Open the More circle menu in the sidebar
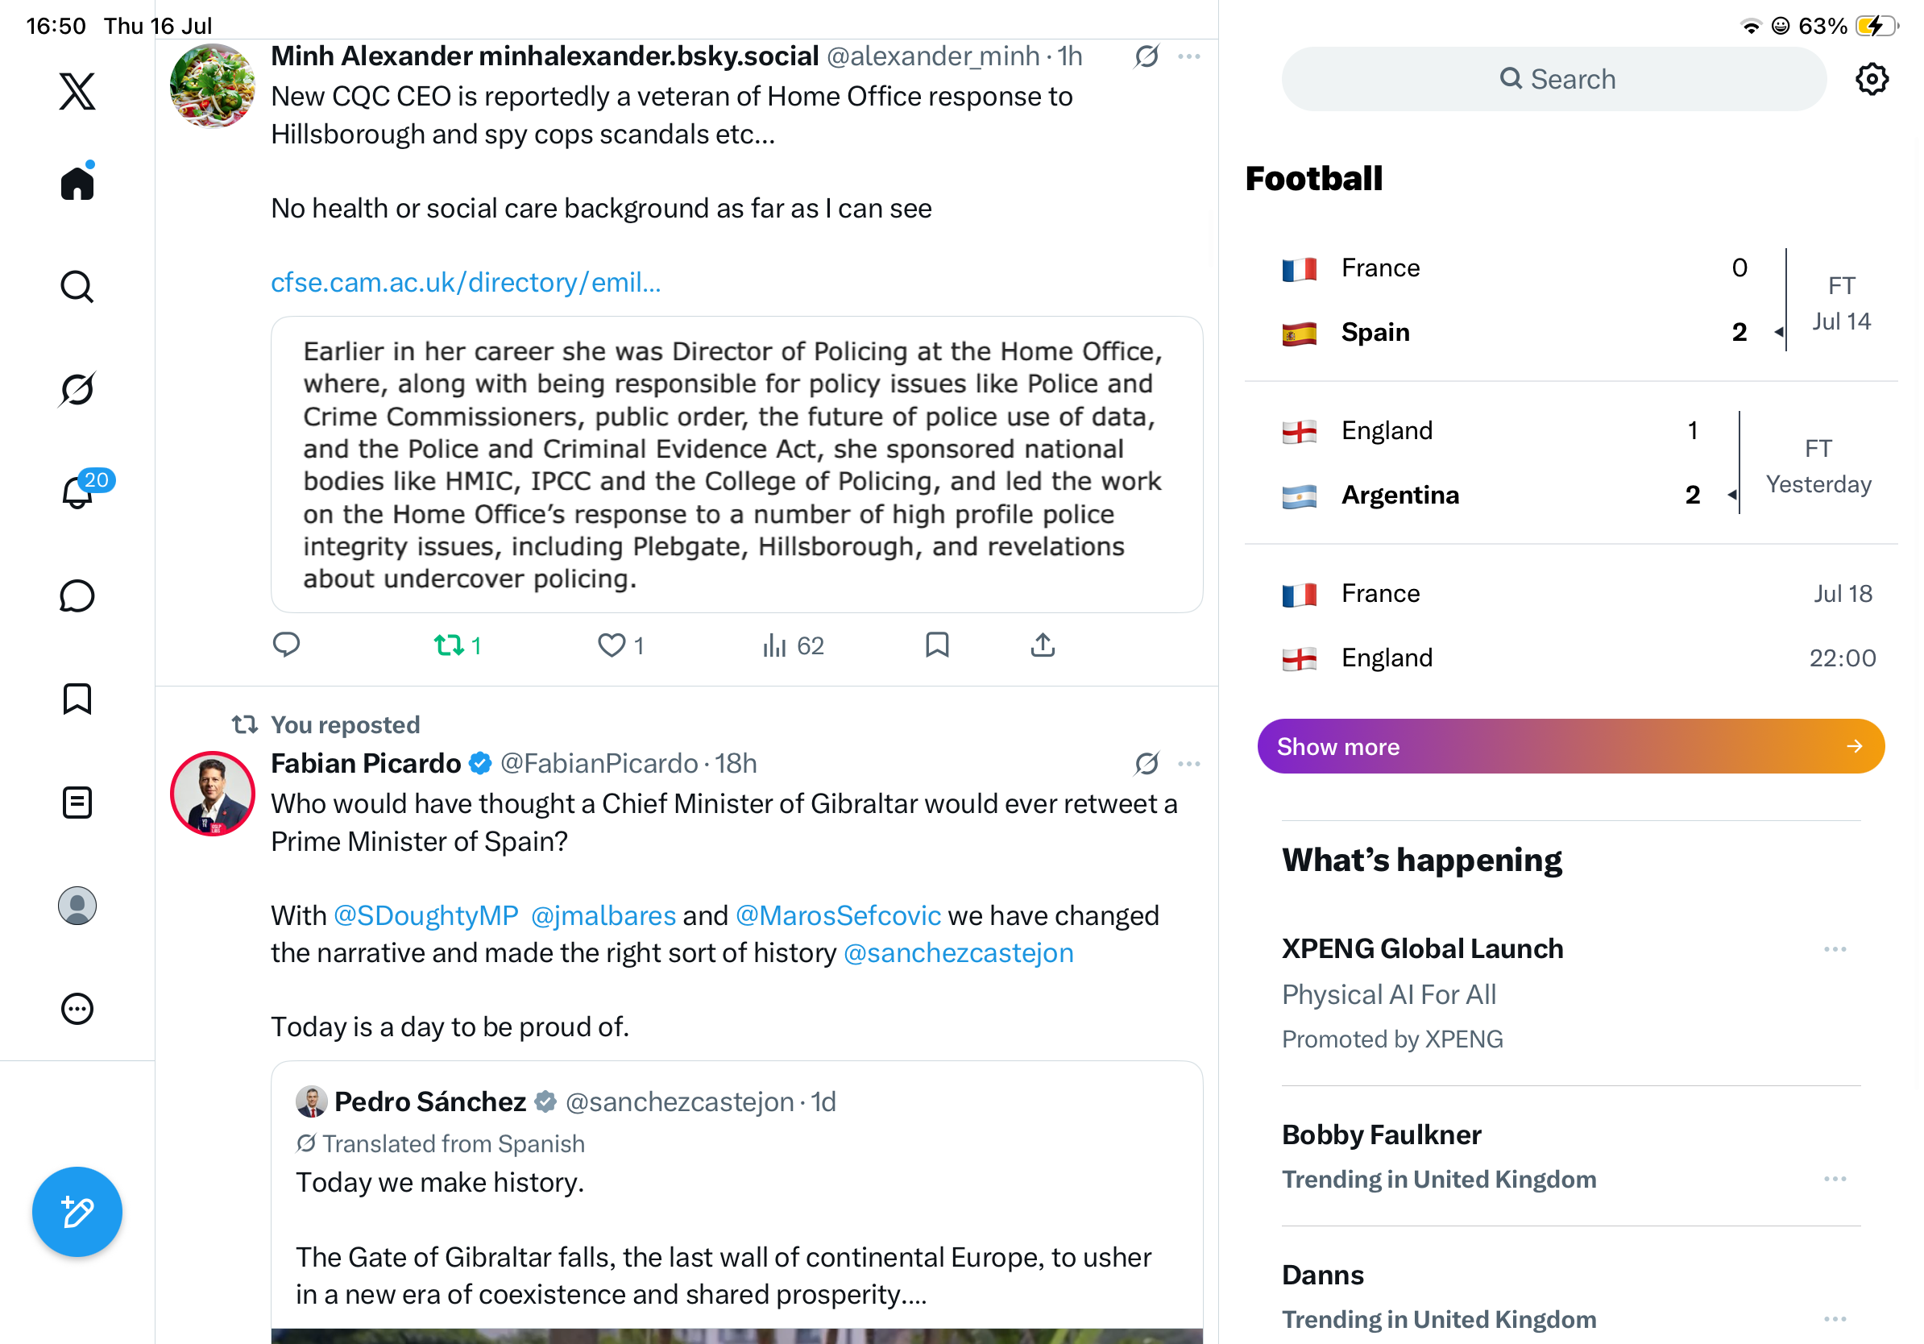This screenshot has height=1344, width=1924. (x=77, y=1009)
